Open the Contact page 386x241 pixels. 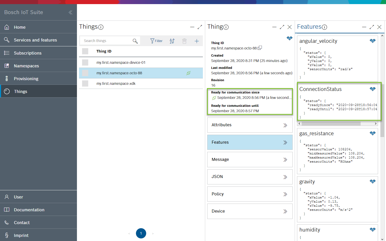click(38, 223)
